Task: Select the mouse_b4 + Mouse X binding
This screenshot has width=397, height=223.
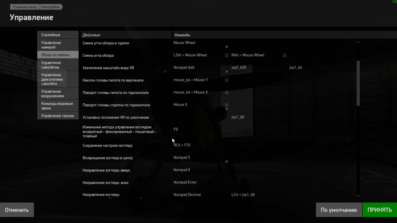Action: (191, 92)
